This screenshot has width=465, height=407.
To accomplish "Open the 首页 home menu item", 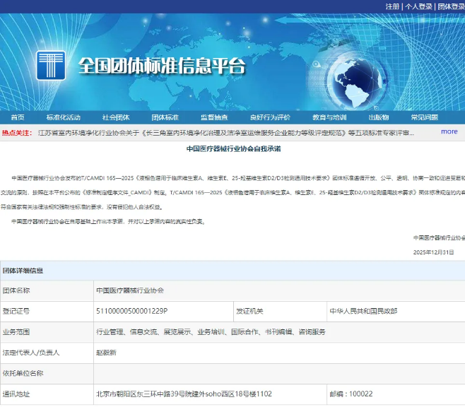I will coord(18,117).
